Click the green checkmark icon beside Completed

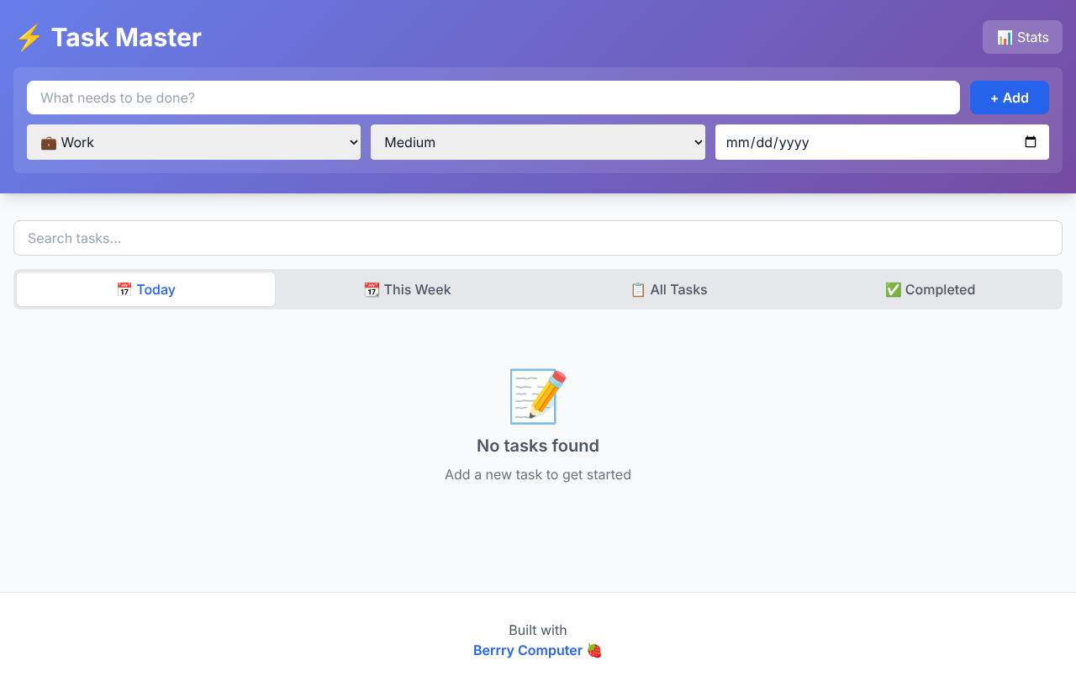(x=892, y=289)
